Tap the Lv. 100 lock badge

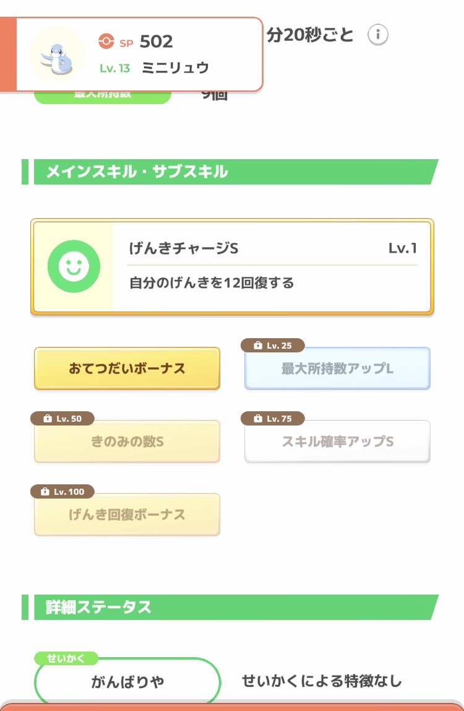point(62,492)
